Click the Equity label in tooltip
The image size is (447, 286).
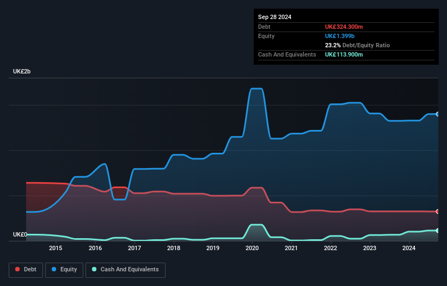(x=266, y=36)
